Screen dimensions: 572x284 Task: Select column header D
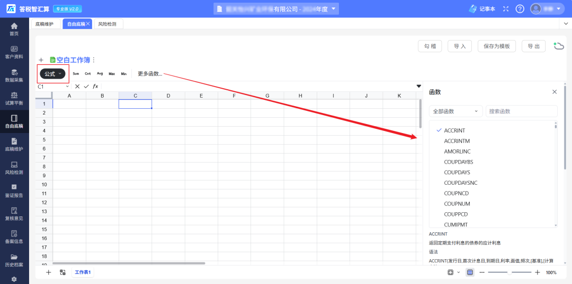[168, 96]
